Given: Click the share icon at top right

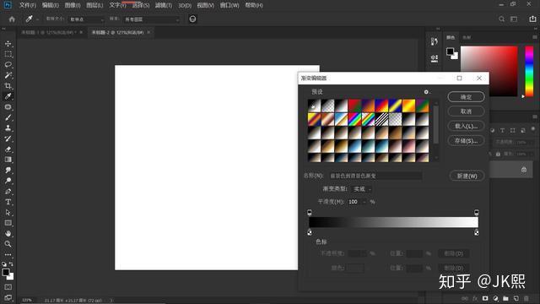Looking at the screenshot, I should pyautogui.click(x=532, y=19).
